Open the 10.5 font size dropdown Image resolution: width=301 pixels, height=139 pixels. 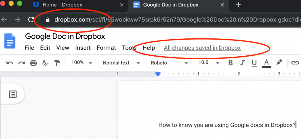[209, 63]
